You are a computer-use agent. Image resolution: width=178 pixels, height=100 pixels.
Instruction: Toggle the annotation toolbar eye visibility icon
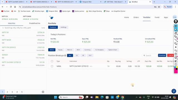tap(176, 26)
